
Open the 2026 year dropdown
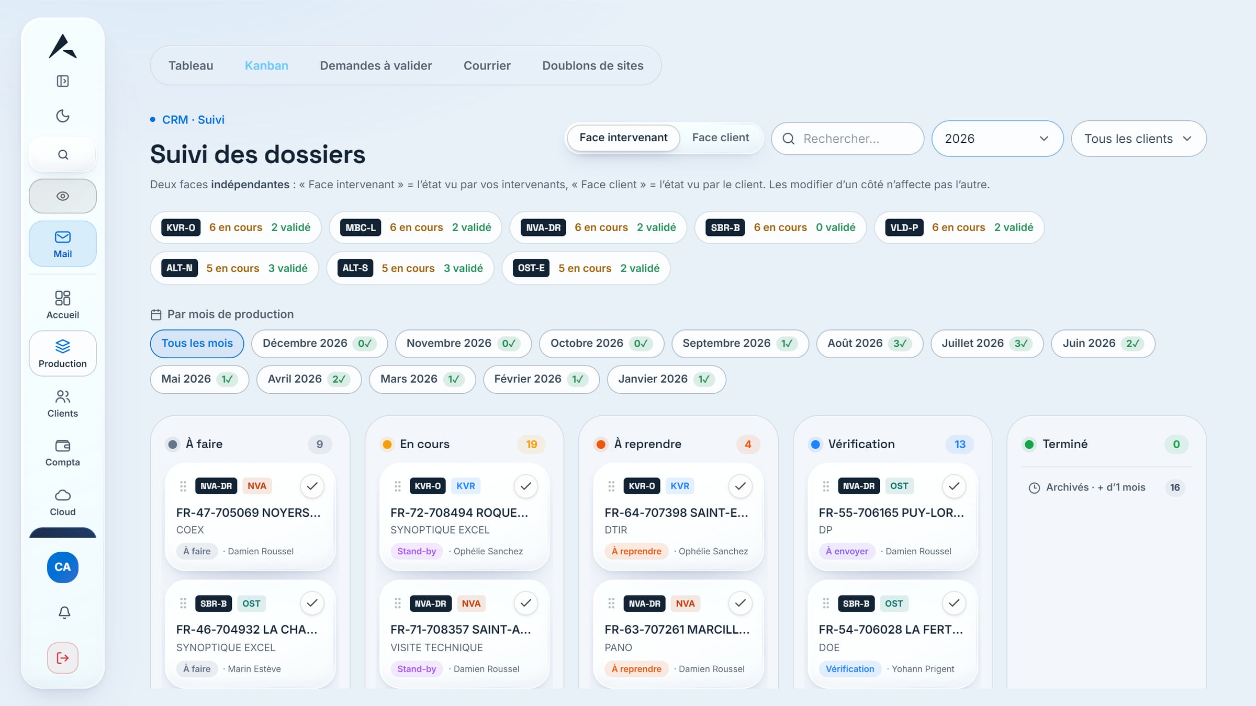pyautogui.click(x=997, y=139)
